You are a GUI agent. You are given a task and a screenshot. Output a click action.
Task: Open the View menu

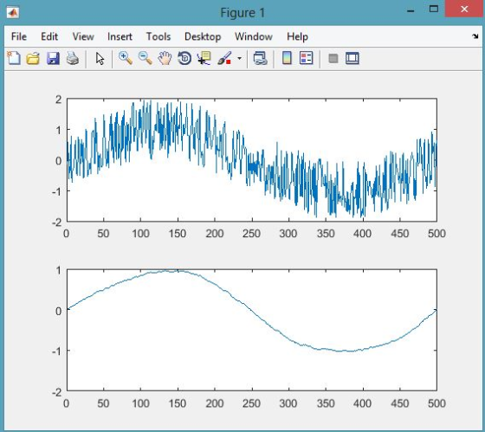click(x=83, y=36)
